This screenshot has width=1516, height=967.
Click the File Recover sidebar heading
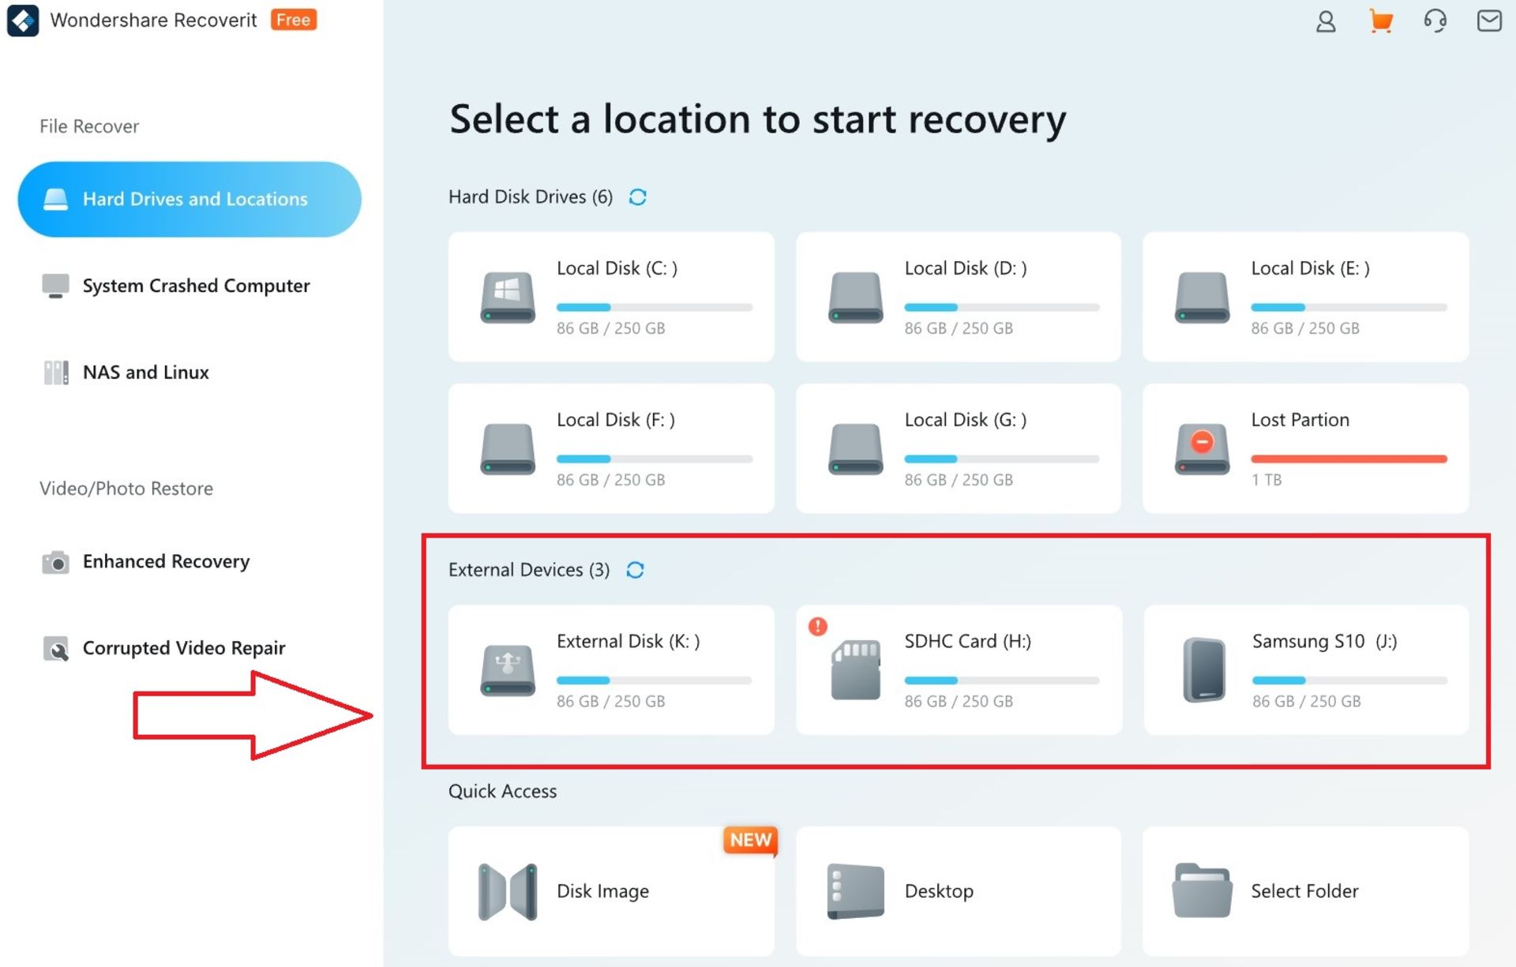(x=89, y=126)
